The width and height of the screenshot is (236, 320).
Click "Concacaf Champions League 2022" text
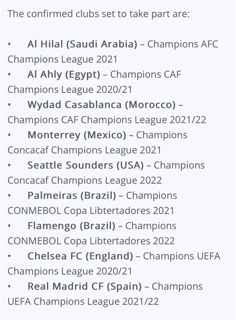pyautogui.click(x=85, y=180)
